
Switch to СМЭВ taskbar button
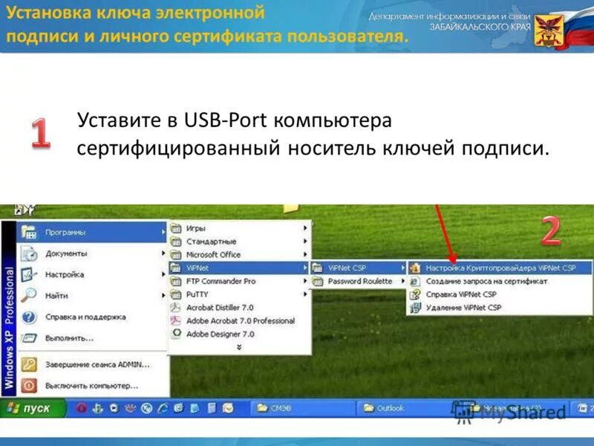[x=301, y=408]
